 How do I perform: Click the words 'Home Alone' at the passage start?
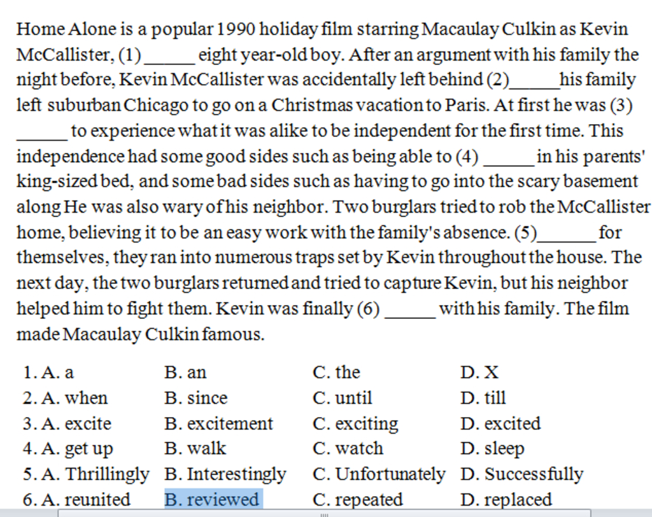click(66, 29)
